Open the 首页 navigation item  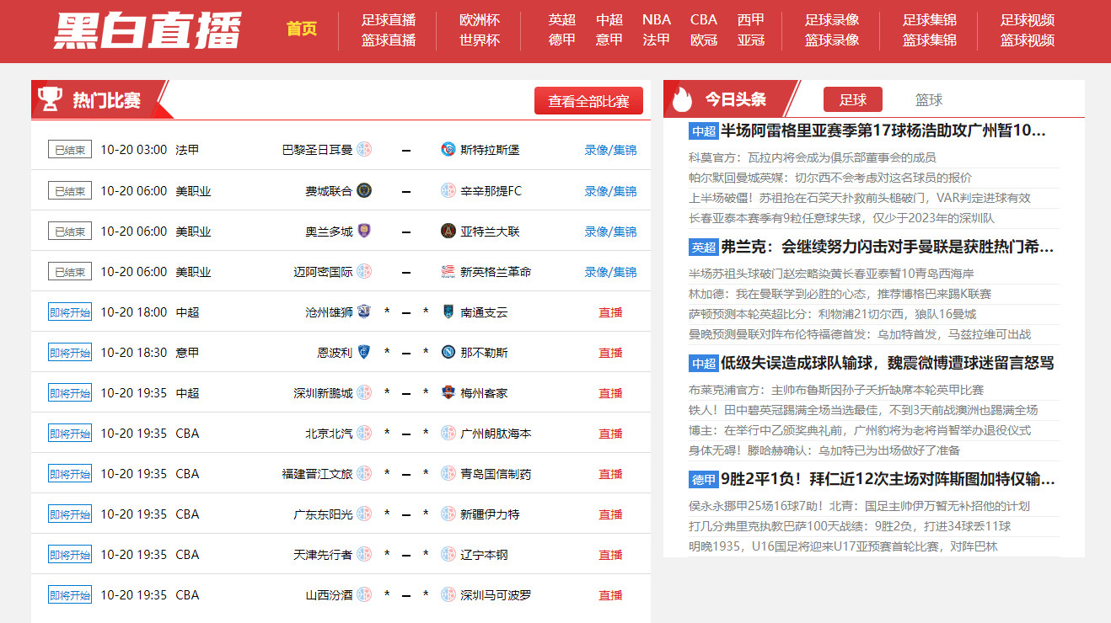click(302, 29)
